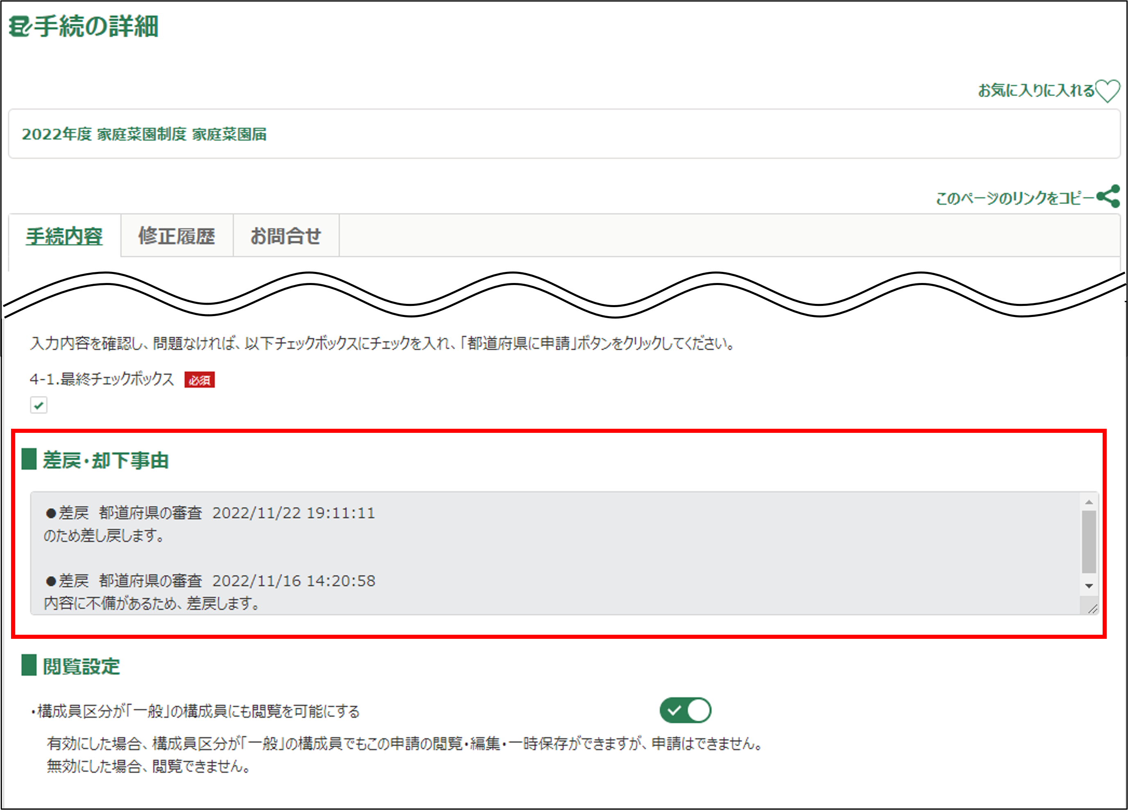Click inside the 差戻・却下事由 text area
Viewport: 1128px width, 810px height.
coord(547,547)
